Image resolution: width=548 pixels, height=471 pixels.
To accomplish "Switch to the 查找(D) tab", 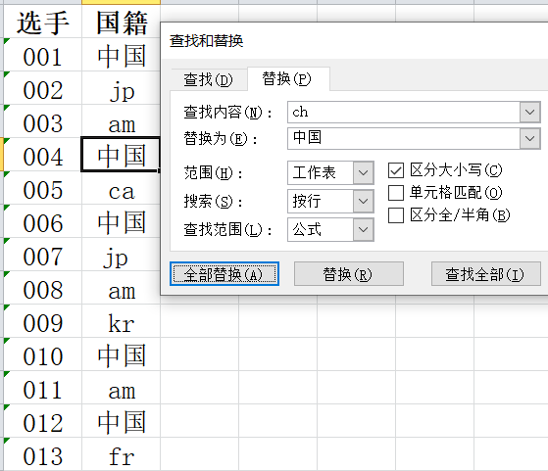I will [x=209, y=79].
